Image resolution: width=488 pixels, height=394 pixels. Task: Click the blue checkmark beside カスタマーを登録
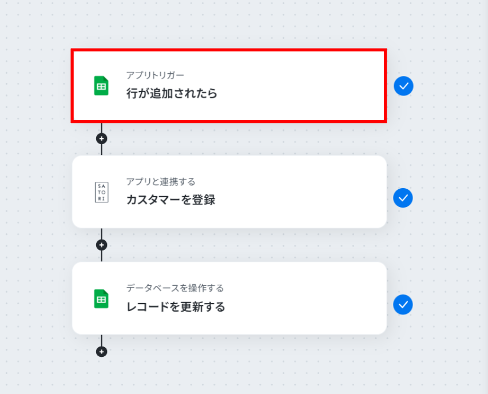[x=403, y=198]
